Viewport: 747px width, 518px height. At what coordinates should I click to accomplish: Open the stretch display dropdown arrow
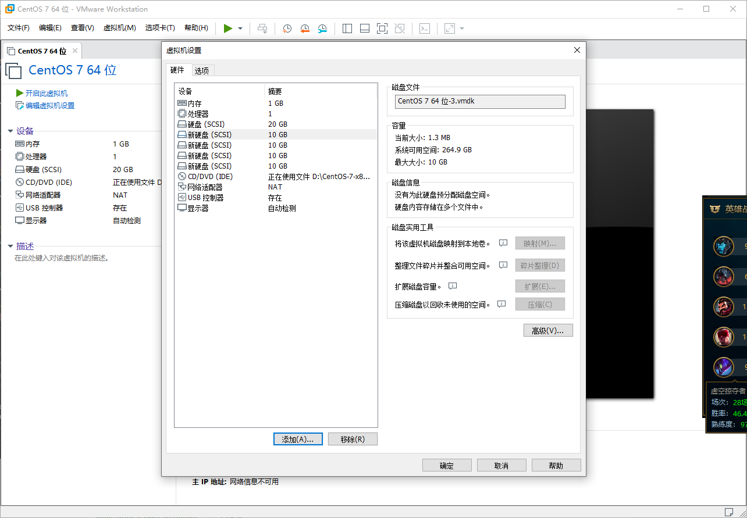pos(462,28)
